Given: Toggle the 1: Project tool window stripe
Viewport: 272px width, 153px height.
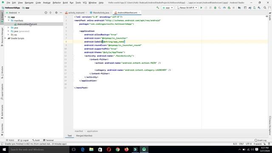Looking at the screenshot, I should [x=2, y=17].
